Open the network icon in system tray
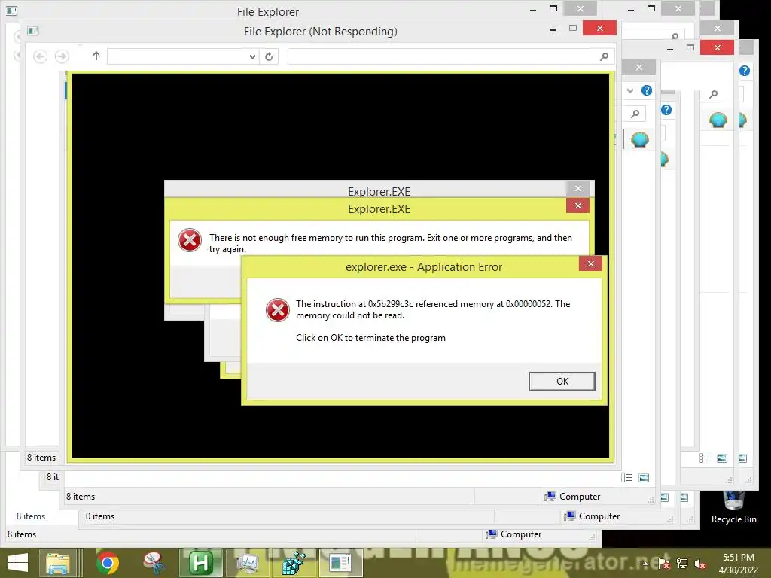The image size is (771, 578). [x=682, y=564]
